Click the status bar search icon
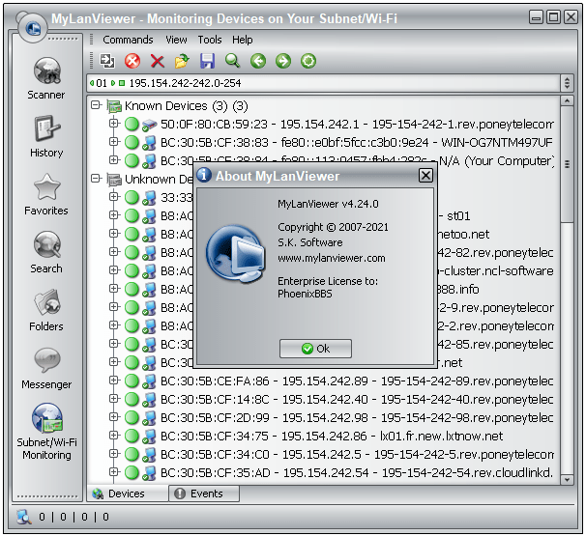 (x=24, y=517)
